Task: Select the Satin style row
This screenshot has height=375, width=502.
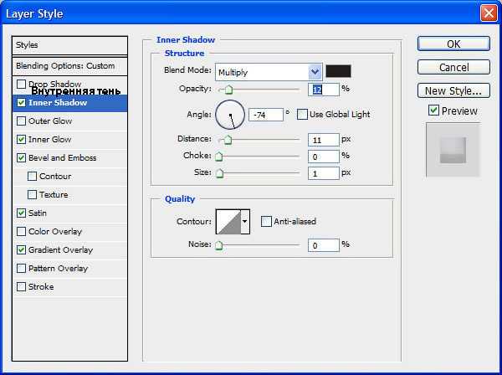Action: (69, 213)
